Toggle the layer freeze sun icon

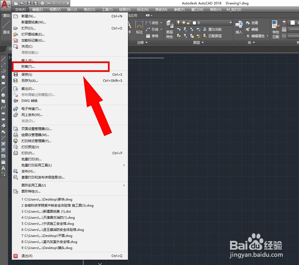point(183,23)
